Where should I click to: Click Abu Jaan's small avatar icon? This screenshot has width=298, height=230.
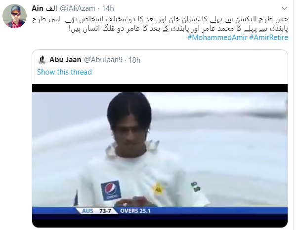[42, 60]
